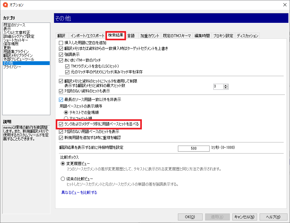Open the プロキシ設定 tab

pyautogui.click(x=223, y=36)
